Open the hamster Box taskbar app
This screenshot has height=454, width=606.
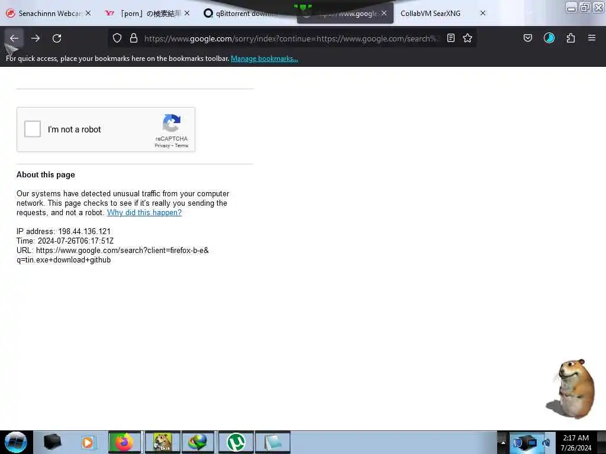[162, 442]
